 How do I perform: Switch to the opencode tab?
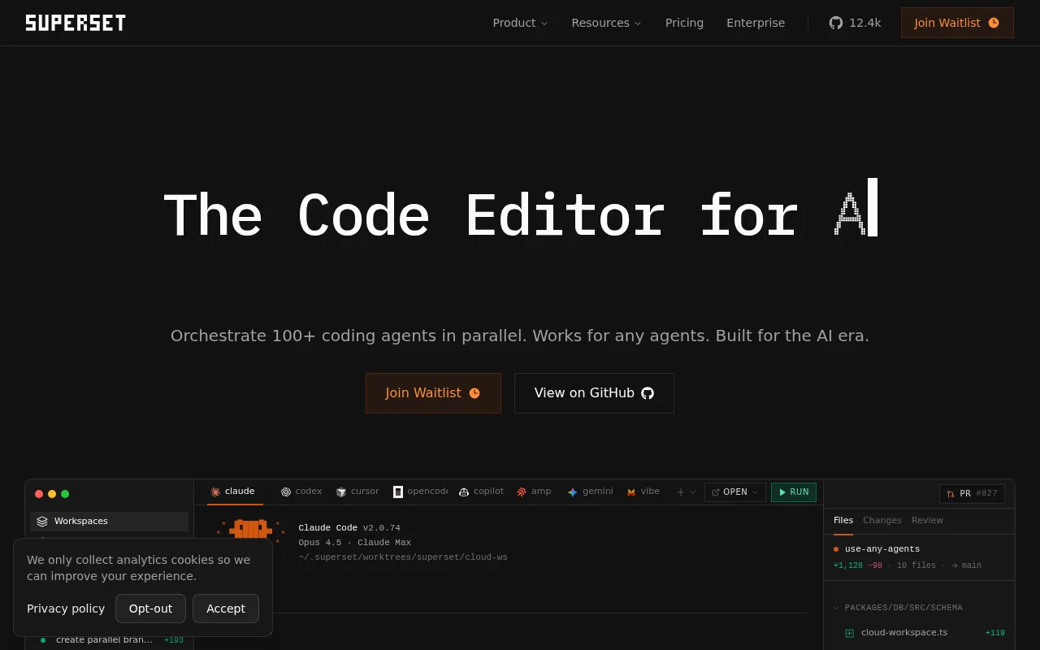point(420,492)
